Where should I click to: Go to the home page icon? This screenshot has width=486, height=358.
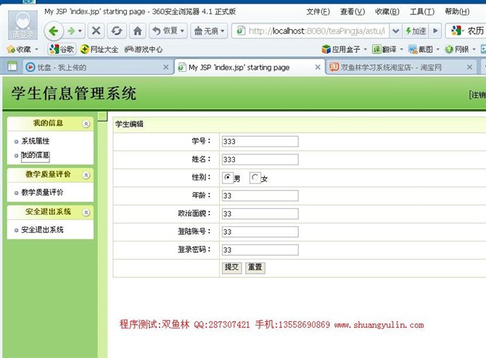137,31
